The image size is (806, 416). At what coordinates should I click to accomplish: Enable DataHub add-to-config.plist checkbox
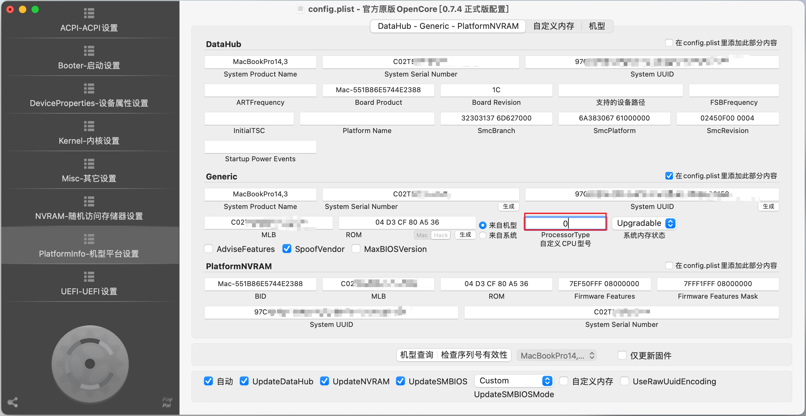coord(669,43)
